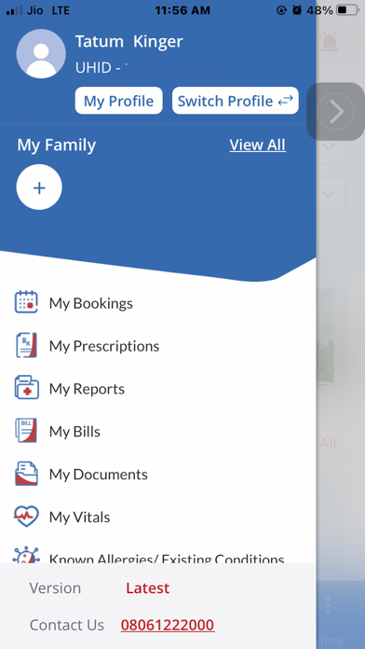Open Known Allergies/ Existing Conditions entry
The height and width of the screenshot is (649, 365).
[167, 559]
